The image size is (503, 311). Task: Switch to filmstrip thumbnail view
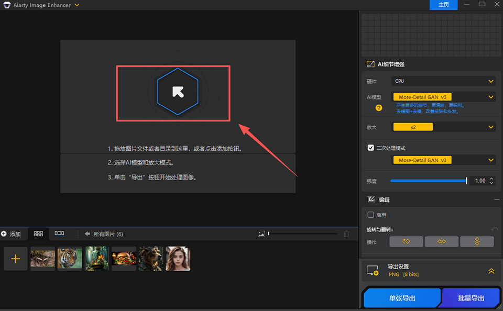pyautogui.click(x=59, y=234)
